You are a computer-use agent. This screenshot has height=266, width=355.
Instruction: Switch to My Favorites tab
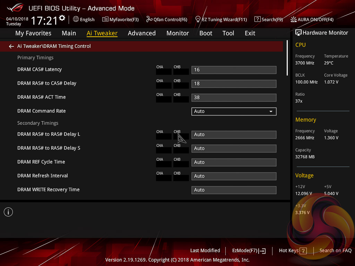pyautogui.click(x=33, y=33)
